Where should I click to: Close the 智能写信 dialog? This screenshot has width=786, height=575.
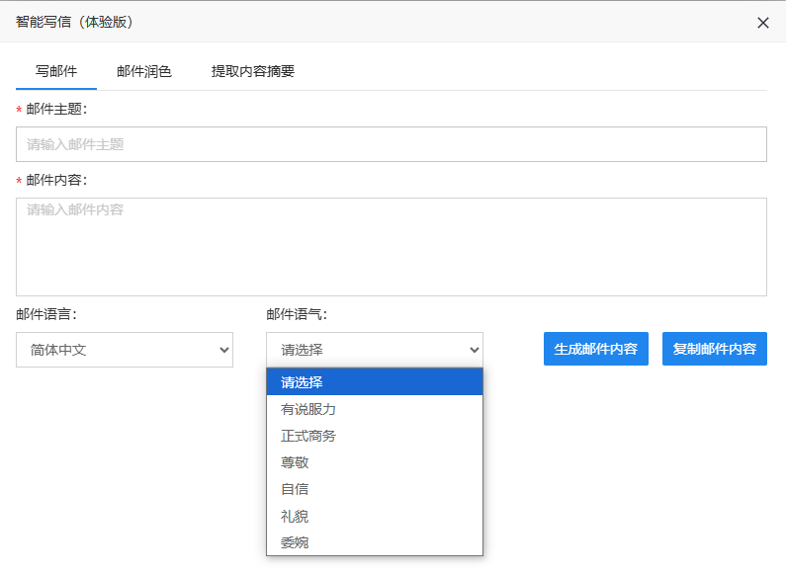point(762,23)
